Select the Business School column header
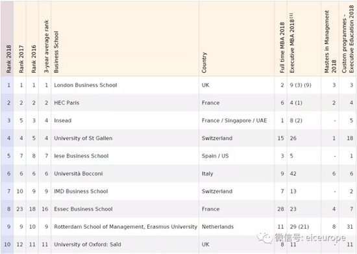Image resolution: width=357 pixels, height=254 pixels. pos(56,52)
